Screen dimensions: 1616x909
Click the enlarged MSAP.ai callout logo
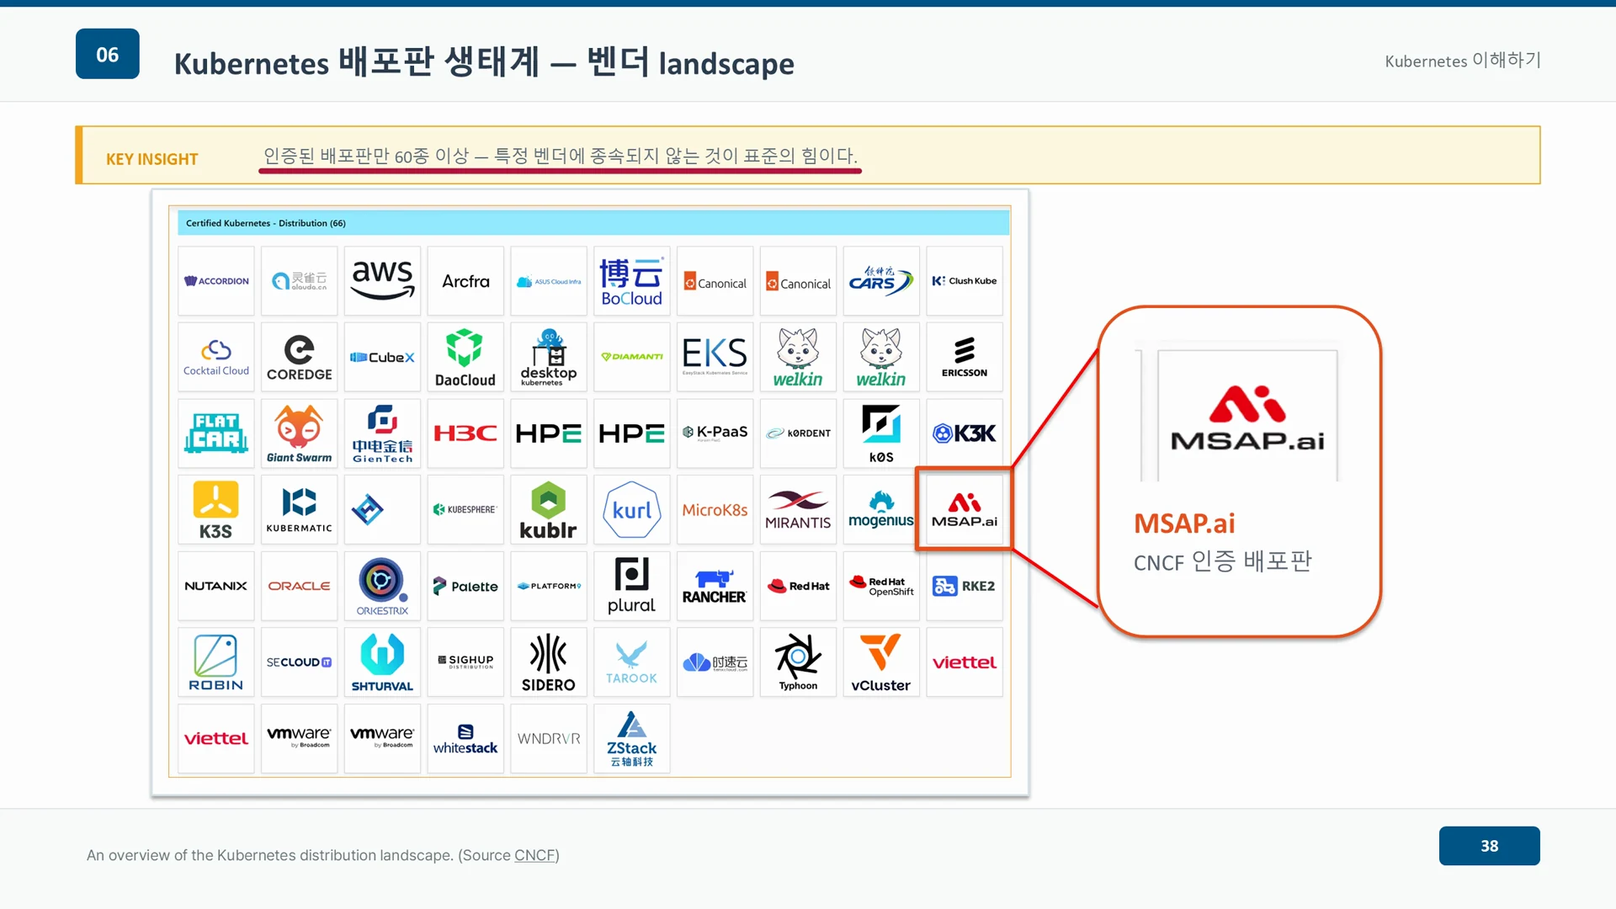(1247, 417)
